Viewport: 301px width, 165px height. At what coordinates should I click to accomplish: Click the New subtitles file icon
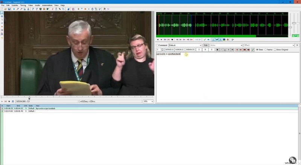click(2, 9)
